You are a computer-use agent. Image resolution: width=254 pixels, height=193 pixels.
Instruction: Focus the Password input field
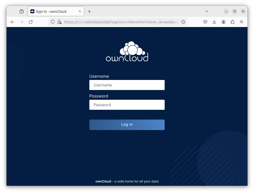pos(127,105)
